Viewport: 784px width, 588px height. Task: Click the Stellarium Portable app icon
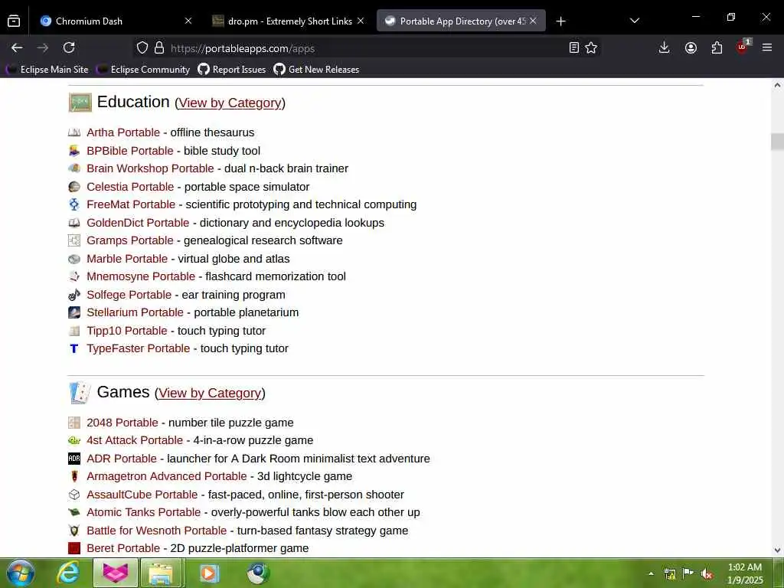(x=74, y=312)
